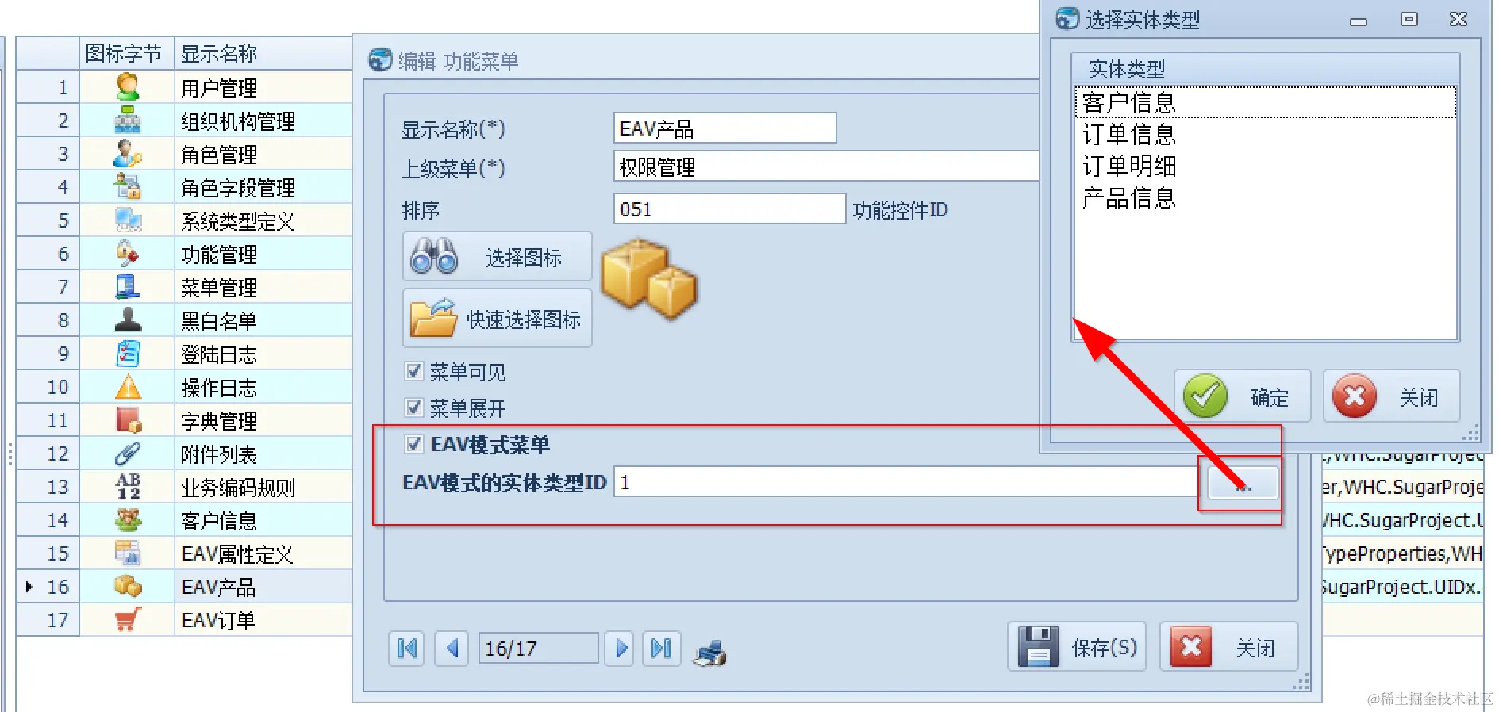This screenshot has height=712, width=1499.
Task: Click the boxes icon in the EAV产品 row
Action: (x=128, y=586)
